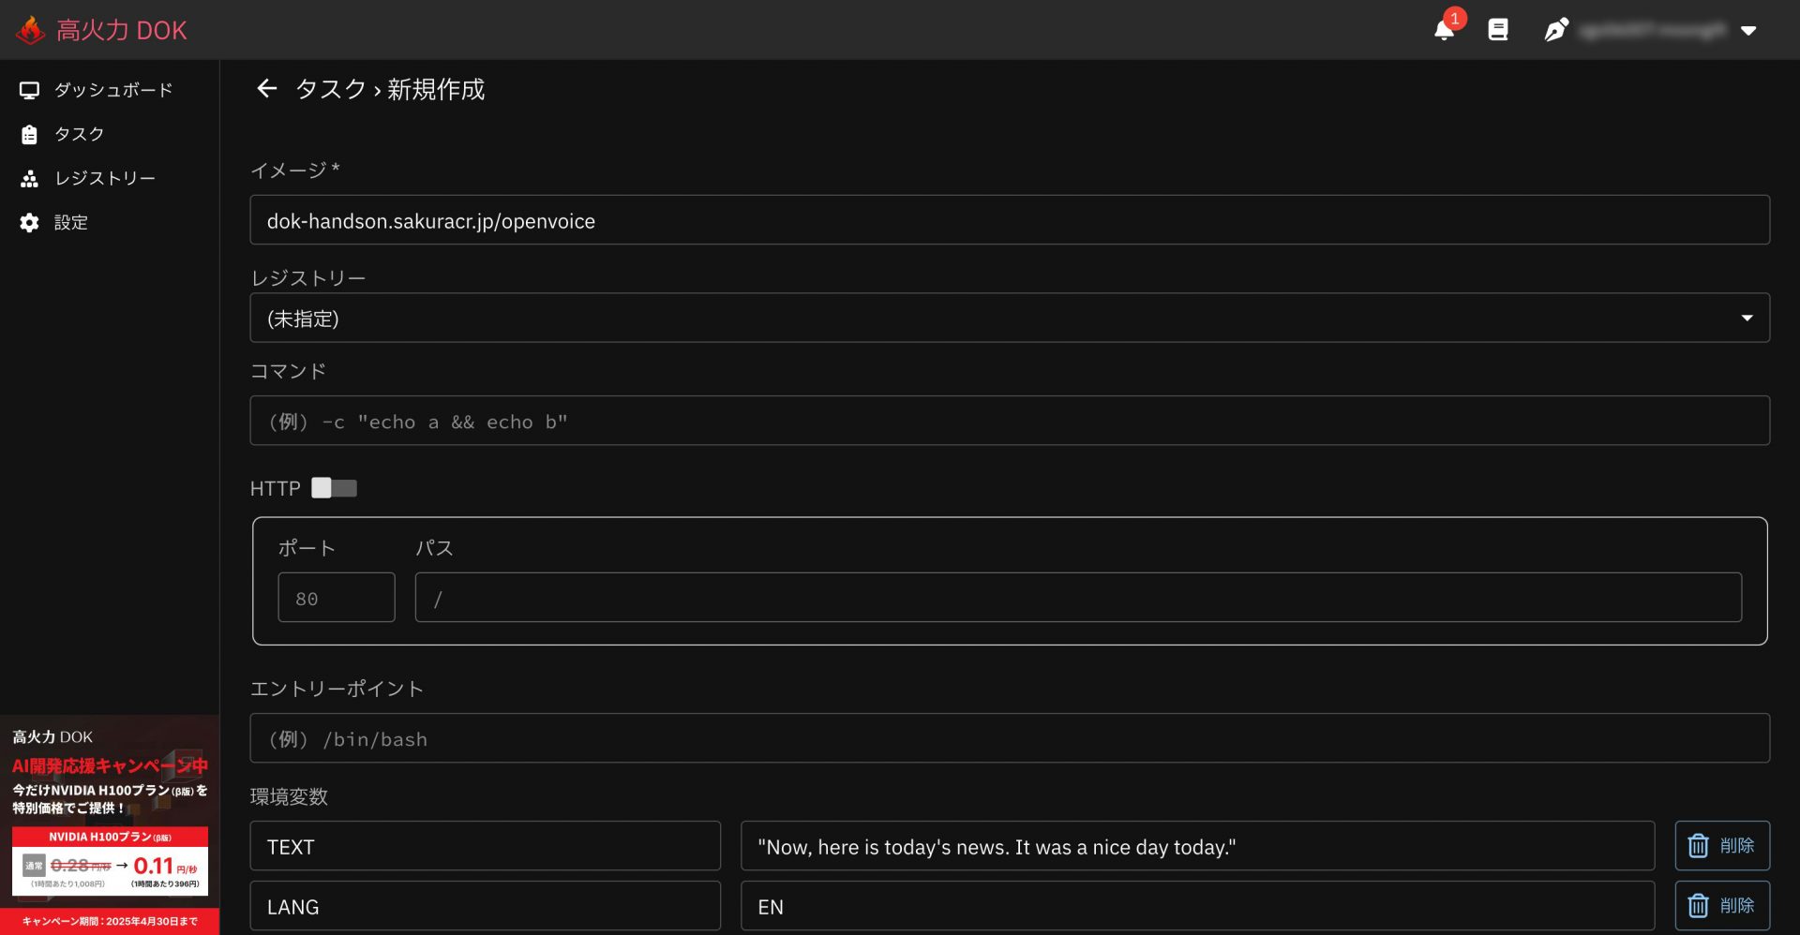Image resolution: width=1800 pixels, height=935 pixels.
Task: Click the 高火力 DOK flame logo
Action: (x=31, y=30)
